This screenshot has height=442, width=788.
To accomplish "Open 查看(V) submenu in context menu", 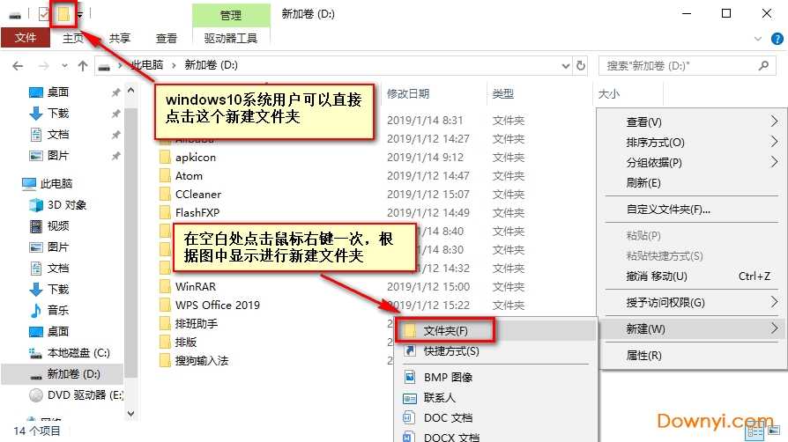I will (x=692, y=122).
